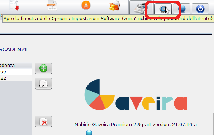Click the SCADENZE section heading
This screenshot has width=214, height=135.
coord(14,49)
